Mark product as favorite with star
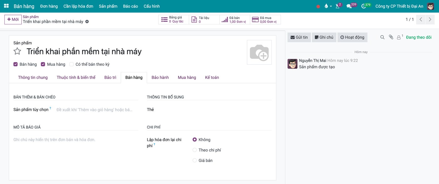The height and width of the screenshot is (184, 439). point(17,51)
